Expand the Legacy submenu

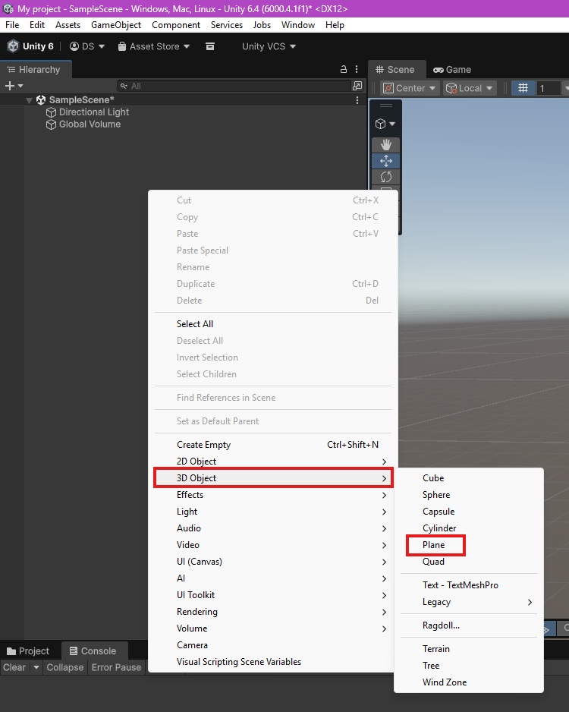[x=469, y=602]
